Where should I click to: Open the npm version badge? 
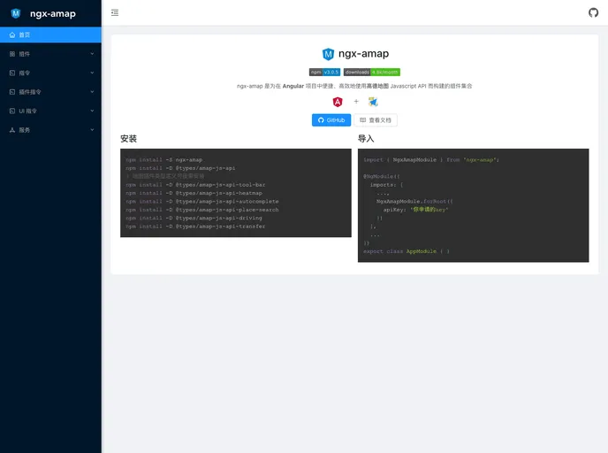(324, 73)
